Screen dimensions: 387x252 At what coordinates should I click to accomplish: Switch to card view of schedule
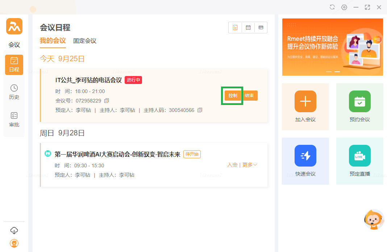pyautogui.click(x=261, y=28)
